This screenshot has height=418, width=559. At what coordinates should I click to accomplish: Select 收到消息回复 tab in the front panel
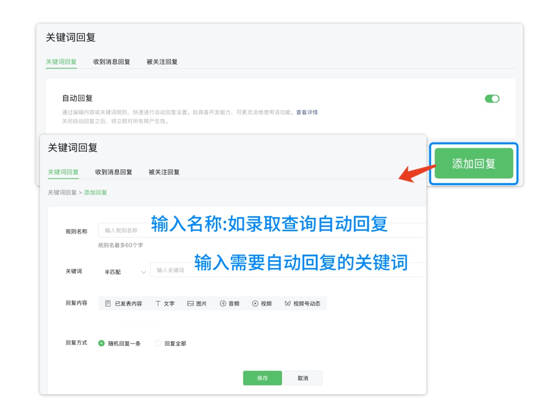coord(114,172)
